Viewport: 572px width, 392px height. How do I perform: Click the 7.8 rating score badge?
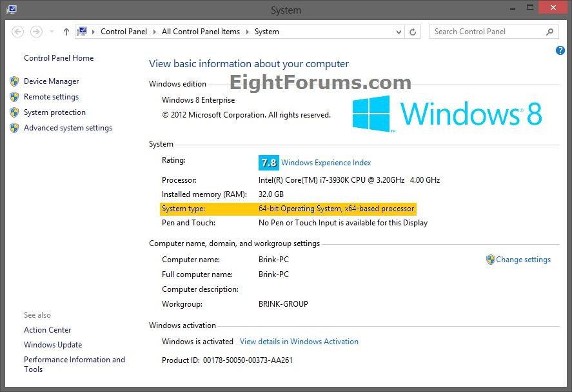[x=268, y=163]
